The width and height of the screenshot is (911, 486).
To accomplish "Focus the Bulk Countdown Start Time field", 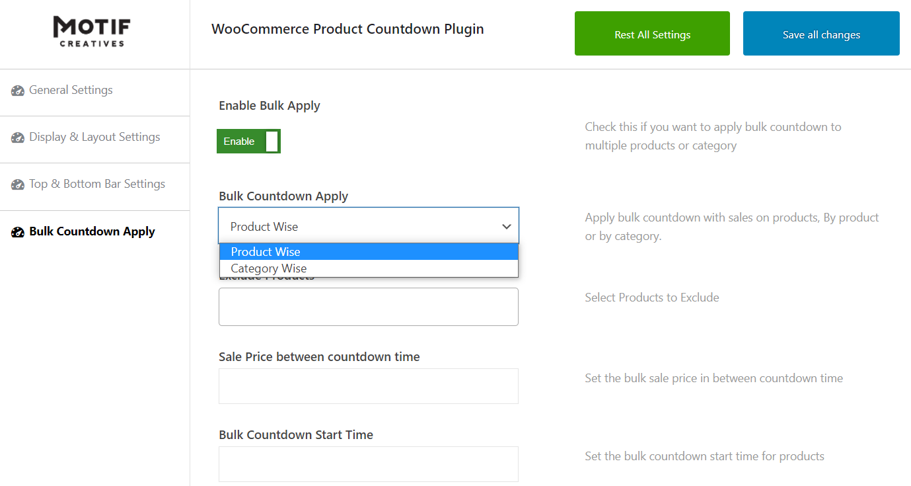I will pyautogui.click(x=369, y=464).
